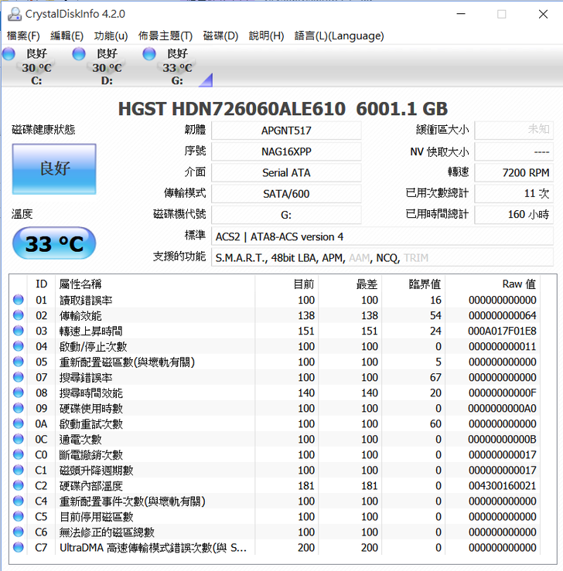Select drive C: status orb
Screen dimensions: 563x571
coord(9,53)
